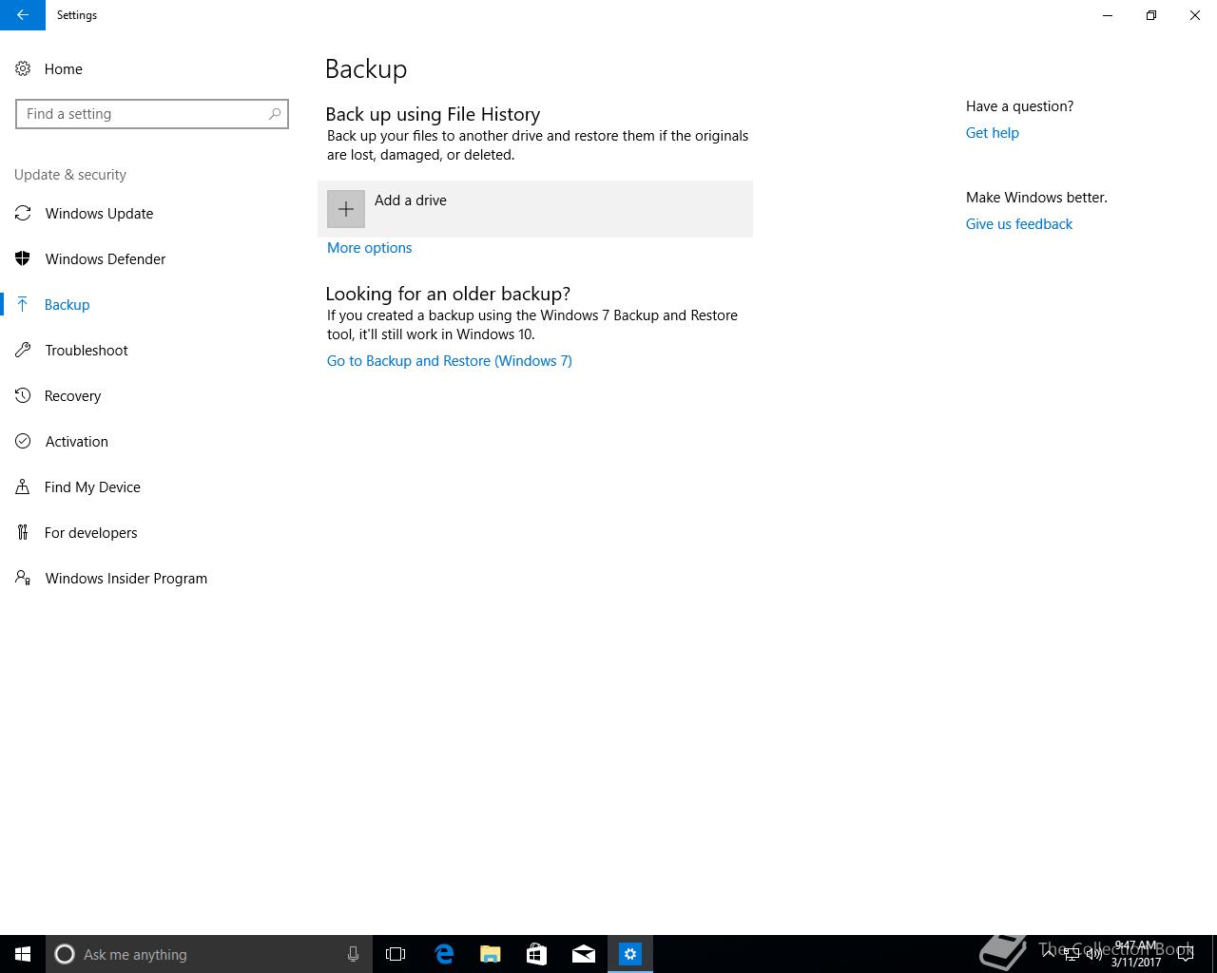
Task: Select the For developers tools icon
Action: tap(23, 532)
